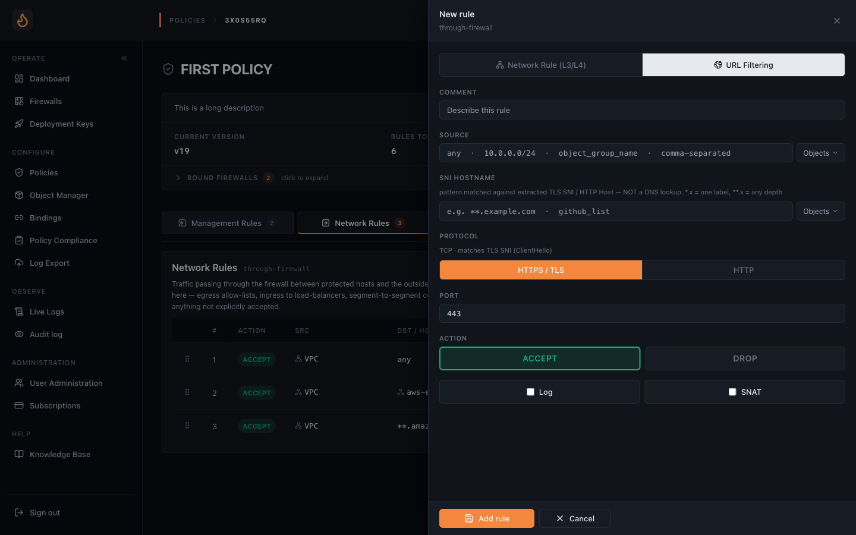
Task: Click the Firewalls icon in sidebar
Action: point(19,101)
